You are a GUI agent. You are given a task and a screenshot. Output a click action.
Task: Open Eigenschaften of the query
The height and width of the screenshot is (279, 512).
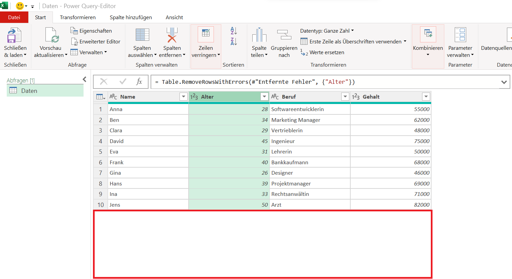coord(91,31)
